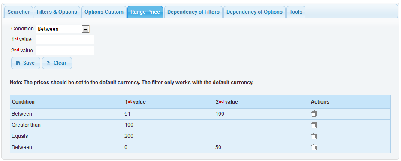Viewport: 401px width, 161px height.
Task: Go to the Options Custom tab
Action: 104,12
